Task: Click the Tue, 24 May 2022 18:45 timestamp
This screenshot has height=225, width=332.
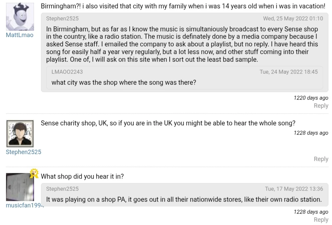Action: (x=288, y=72)
